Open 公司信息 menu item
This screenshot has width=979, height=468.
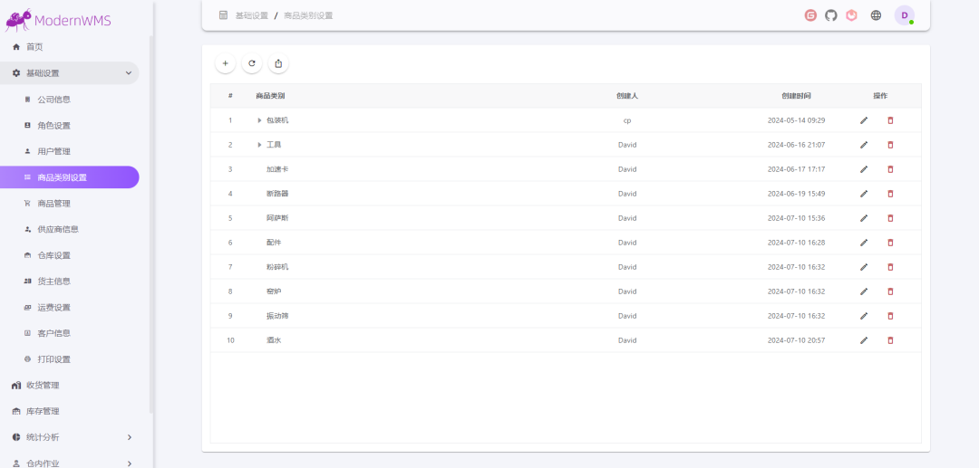click(x=69, y=99)
